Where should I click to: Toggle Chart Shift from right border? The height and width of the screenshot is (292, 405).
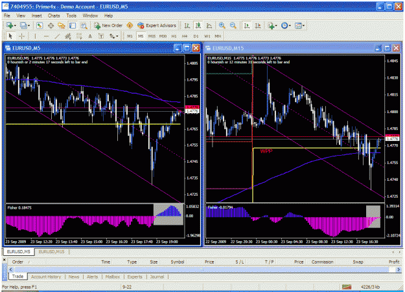(258, 25)
